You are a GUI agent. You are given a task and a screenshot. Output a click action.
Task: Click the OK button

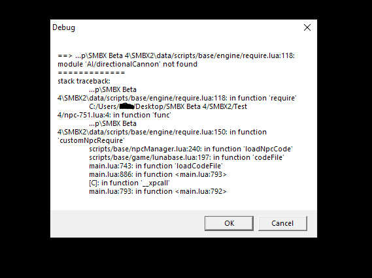pos(229,223)
